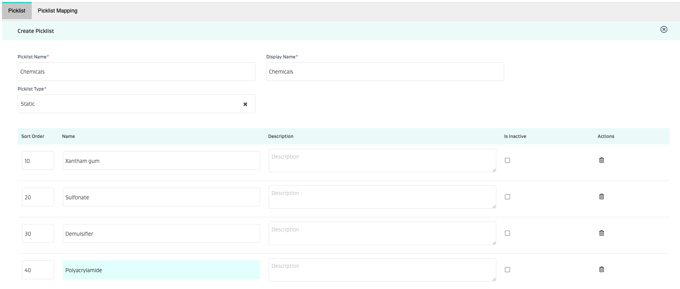Click the Picklist Name input field
680x289 pixels.
coord(136,72)
